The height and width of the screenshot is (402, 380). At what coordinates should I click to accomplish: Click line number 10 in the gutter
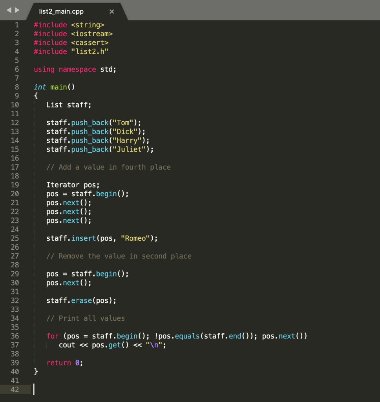coord(15,105)
